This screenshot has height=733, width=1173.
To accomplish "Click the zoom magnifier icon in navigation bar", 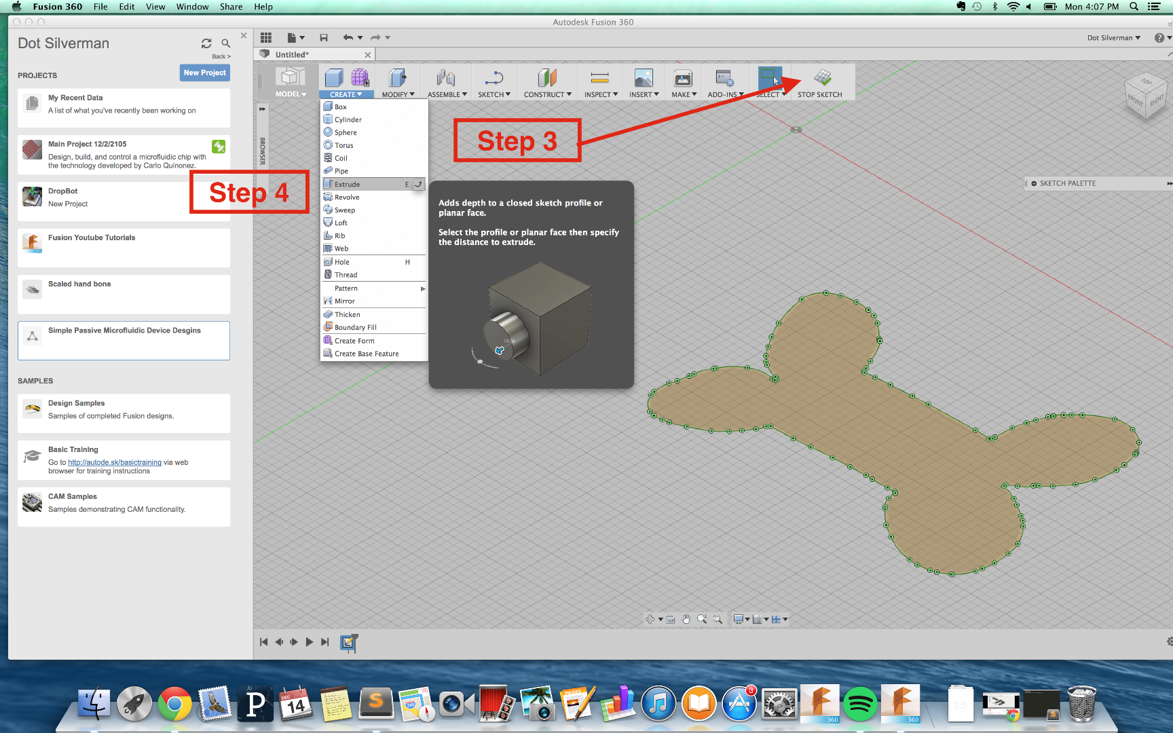I will tap(702, 619).
